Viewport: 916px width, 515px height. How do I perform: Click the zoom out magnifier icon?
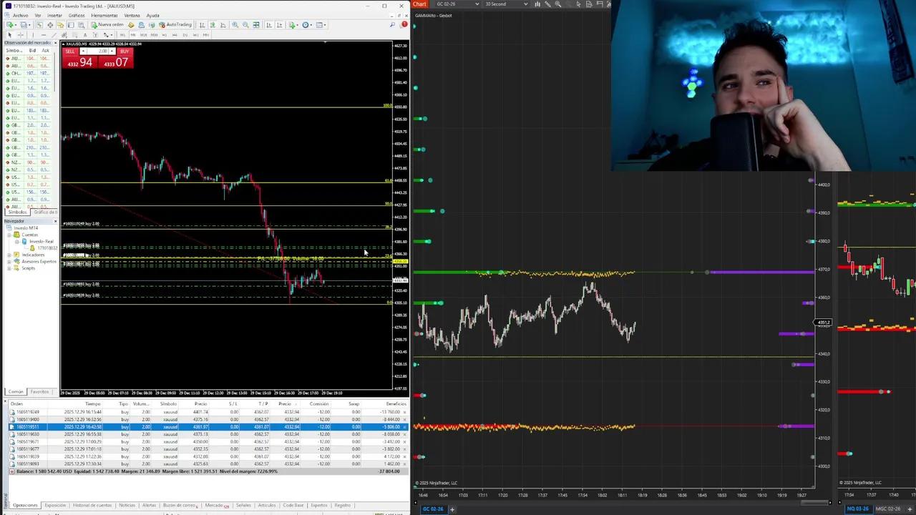(245, 25)
